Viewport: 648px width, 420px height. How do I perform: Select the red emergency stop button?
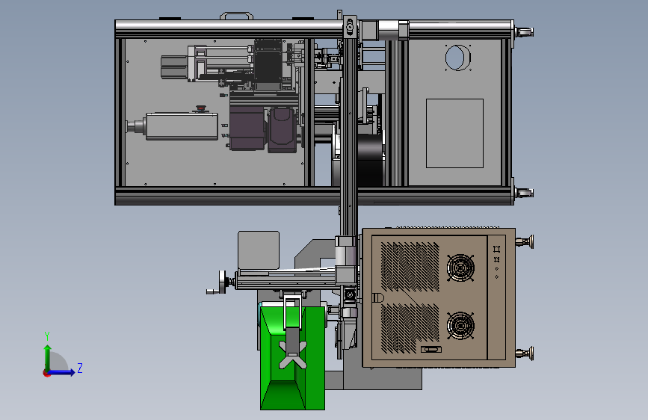point(200,108)
